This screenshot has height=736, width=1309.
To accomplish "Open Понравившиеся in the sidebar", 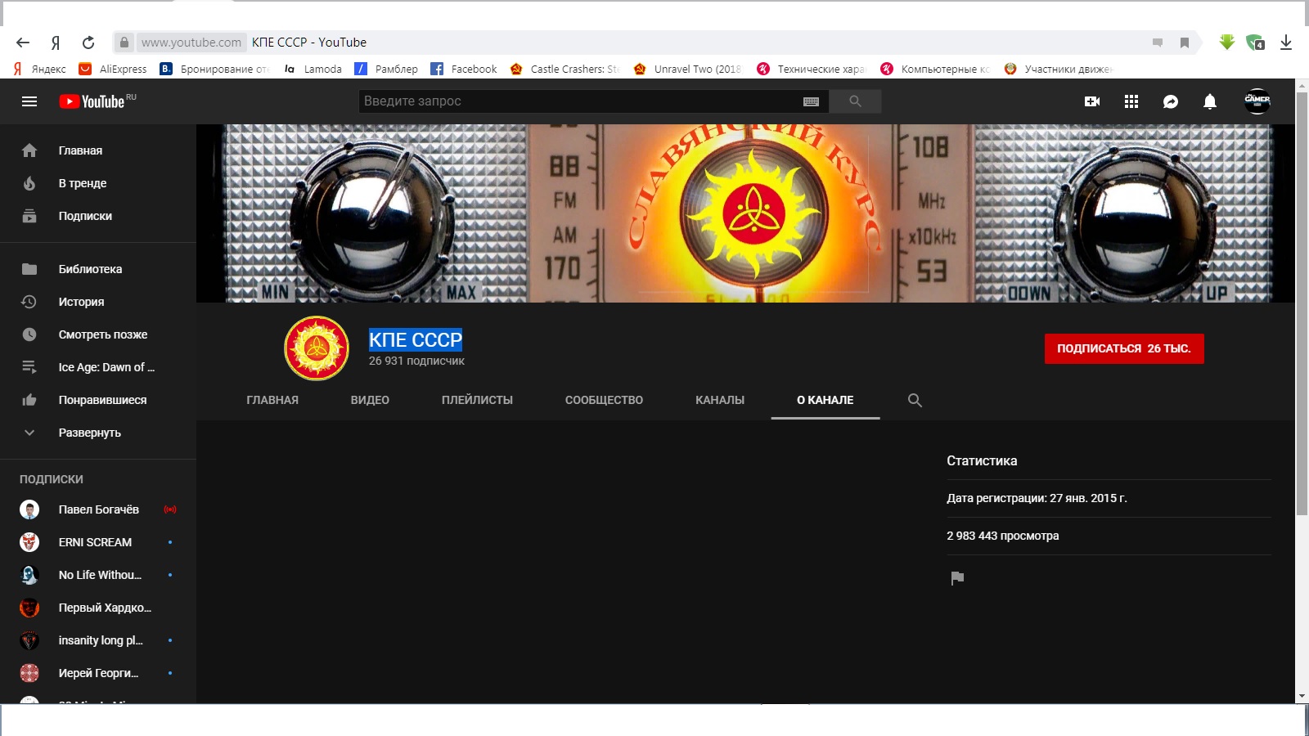I will 98,400.
